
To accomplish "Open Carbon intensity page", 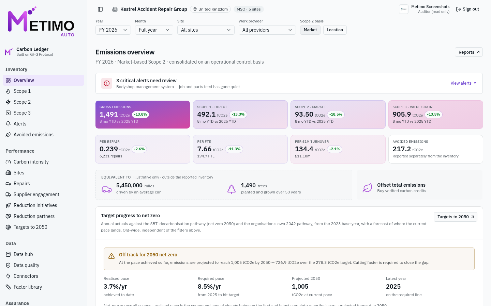I will tap(44, 162).
